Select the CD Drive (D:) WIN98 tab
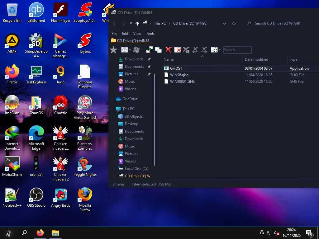The height and width of the screenshot is (239, 319). pos(131,41)
